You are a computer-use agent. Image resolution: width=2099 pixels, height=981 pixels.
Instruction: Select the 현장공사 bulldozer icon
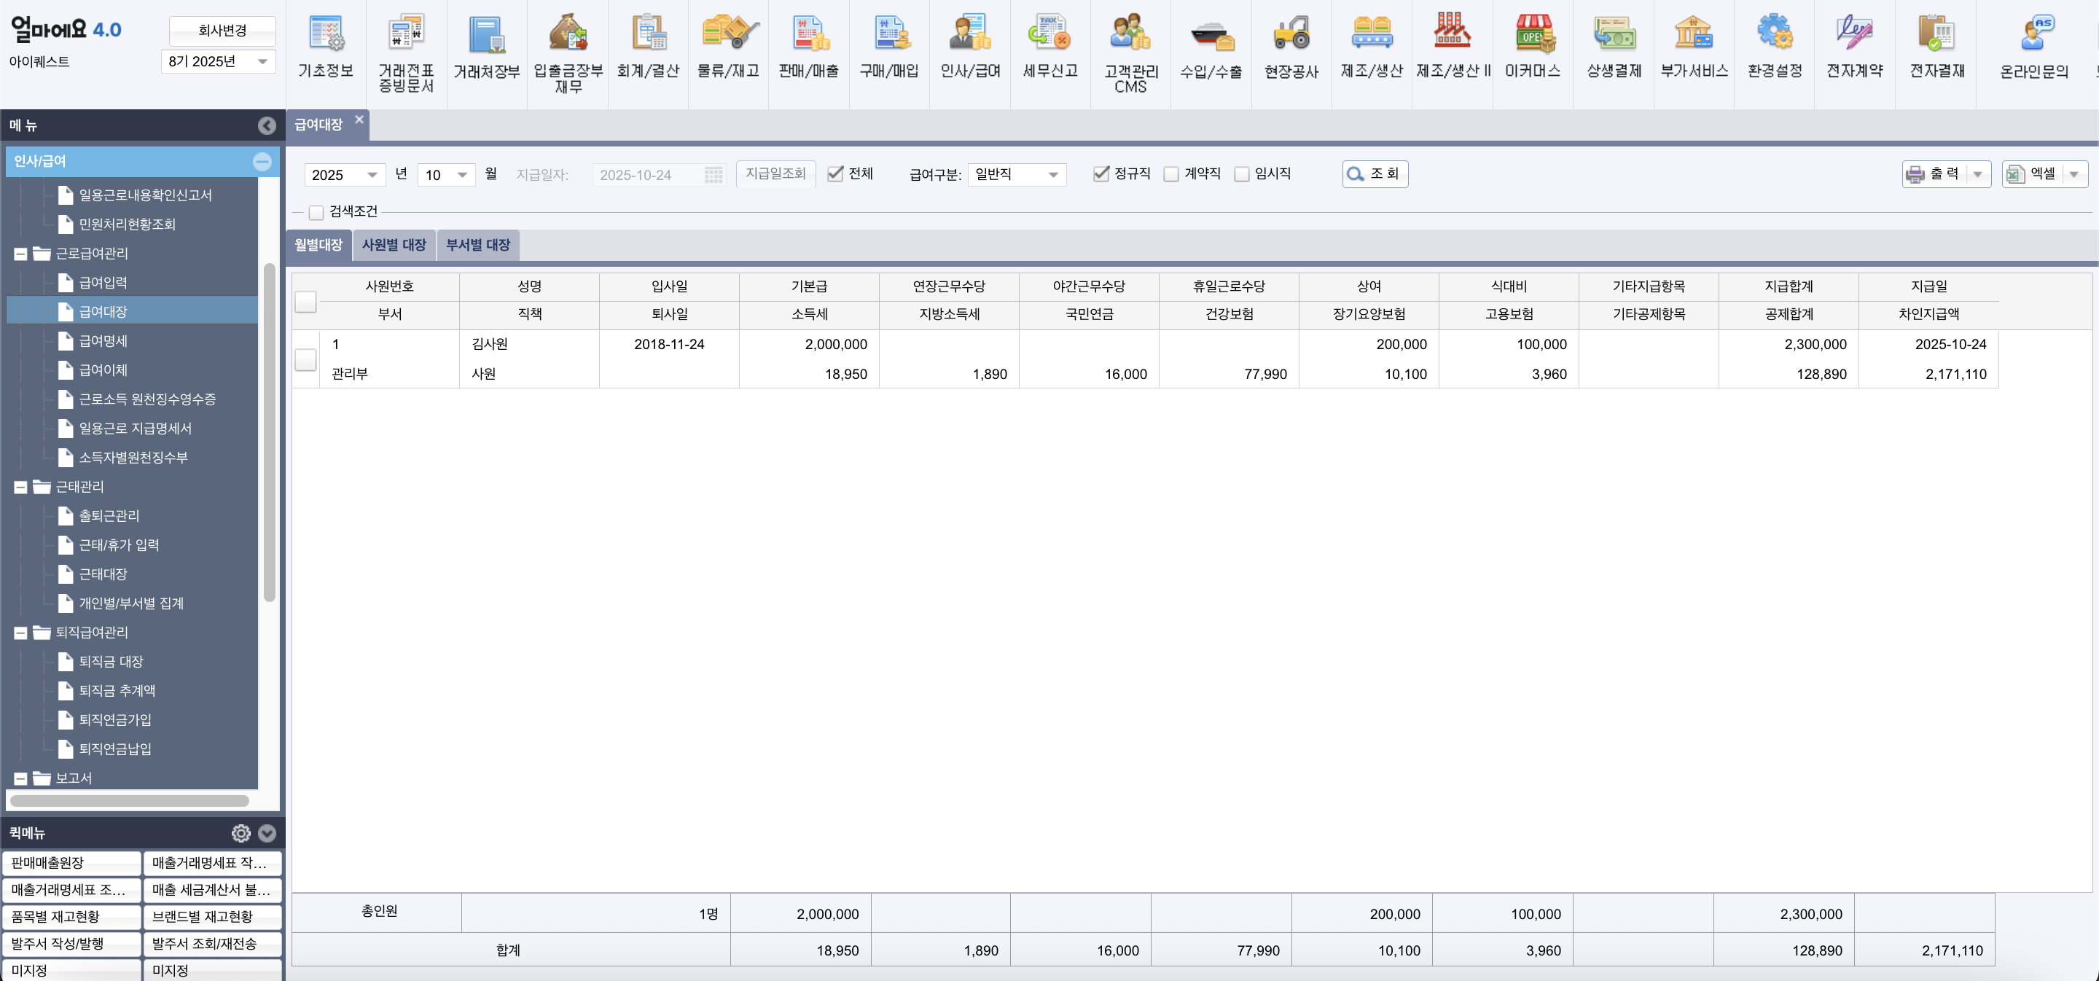tap(1291, 34)
